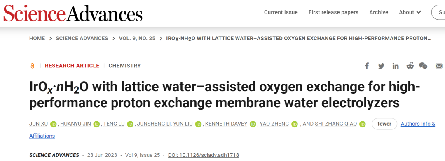Image resolution: width=445 pixels, height=161 pixels.
Task: Collapse author list with fewer button
Action: coord(384,124)
